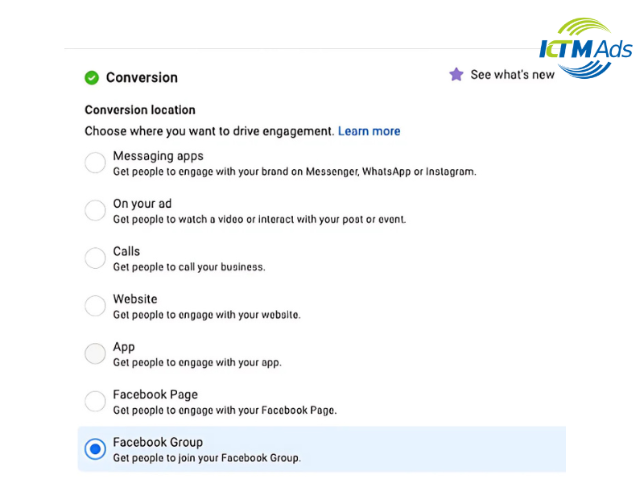The image size is (644, 483).
Task: Click 'Choose where you want to drive engagement.'
Action: click(x=209, y=131)
